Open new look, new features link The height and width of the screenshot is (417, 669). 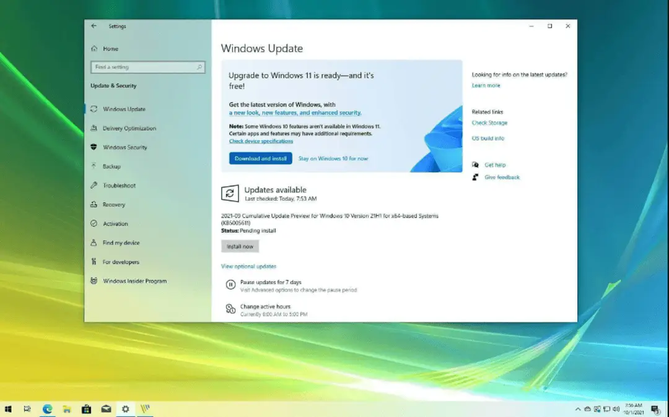pyautogui.click(x=295, y=113)
